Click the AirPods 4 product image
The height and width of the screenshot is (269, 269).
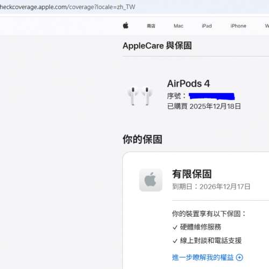[x=140, y=96]
